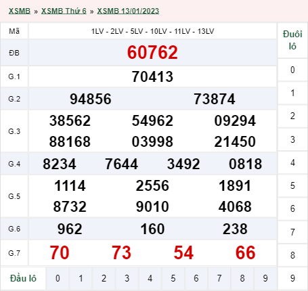The height and width of the screenshot is (291, 308).
Task: Select digit 3 in the Đầu lô row
Action: [127, 278]
